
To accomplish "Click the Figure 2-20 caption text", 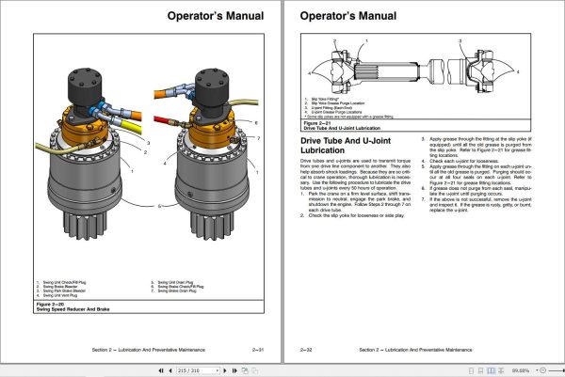I will 73,306.
